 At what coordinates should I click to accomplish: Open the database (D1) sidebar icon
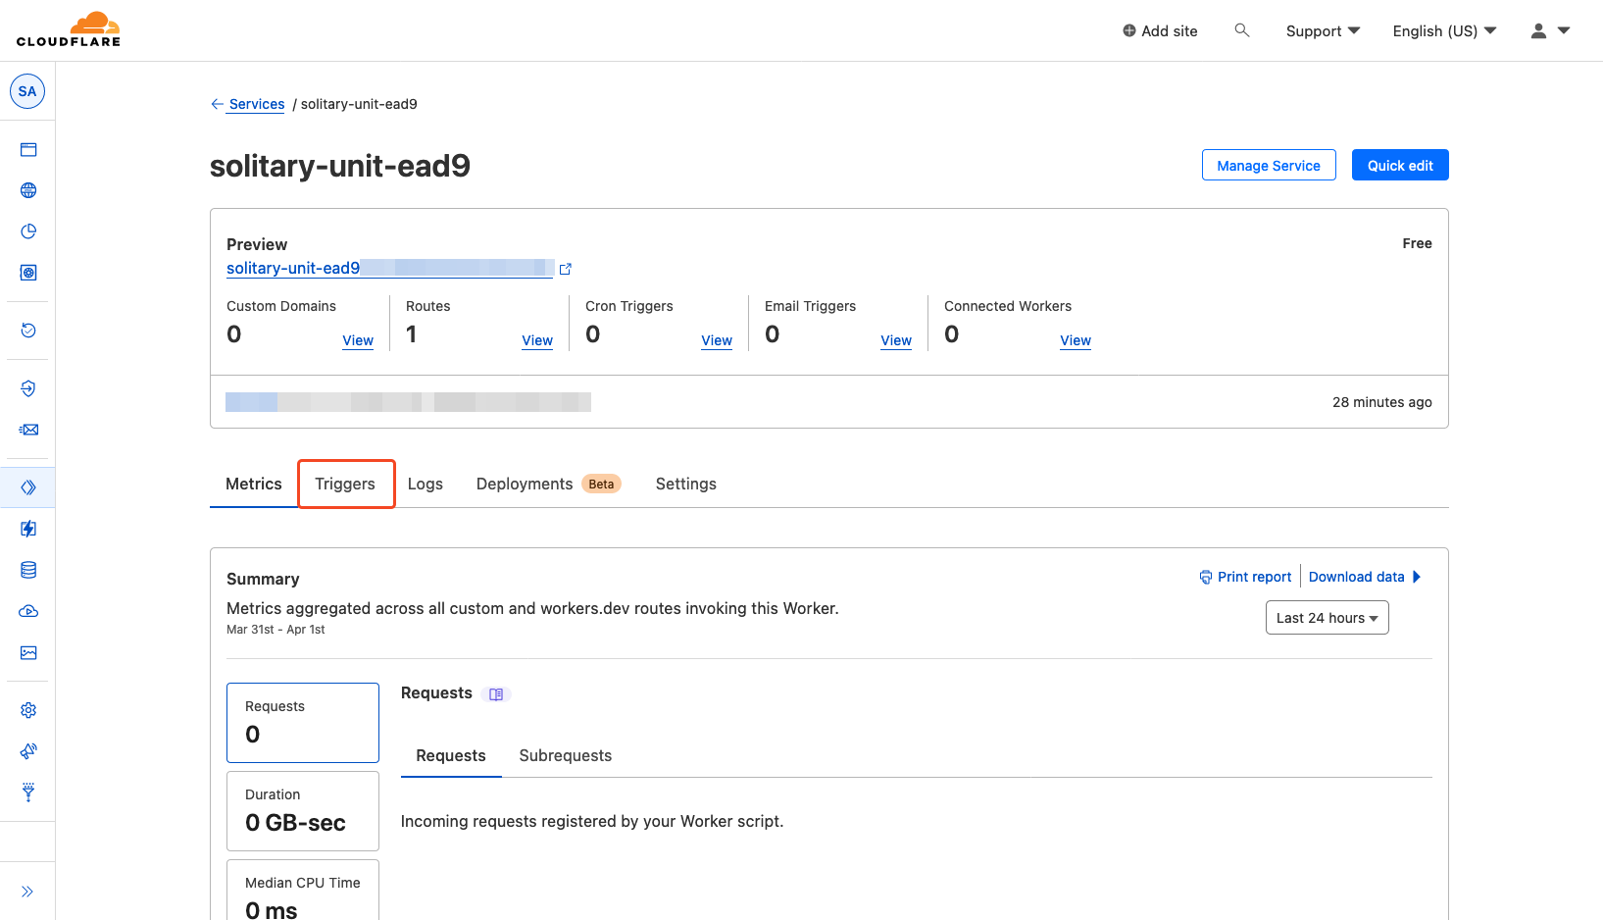27,569
